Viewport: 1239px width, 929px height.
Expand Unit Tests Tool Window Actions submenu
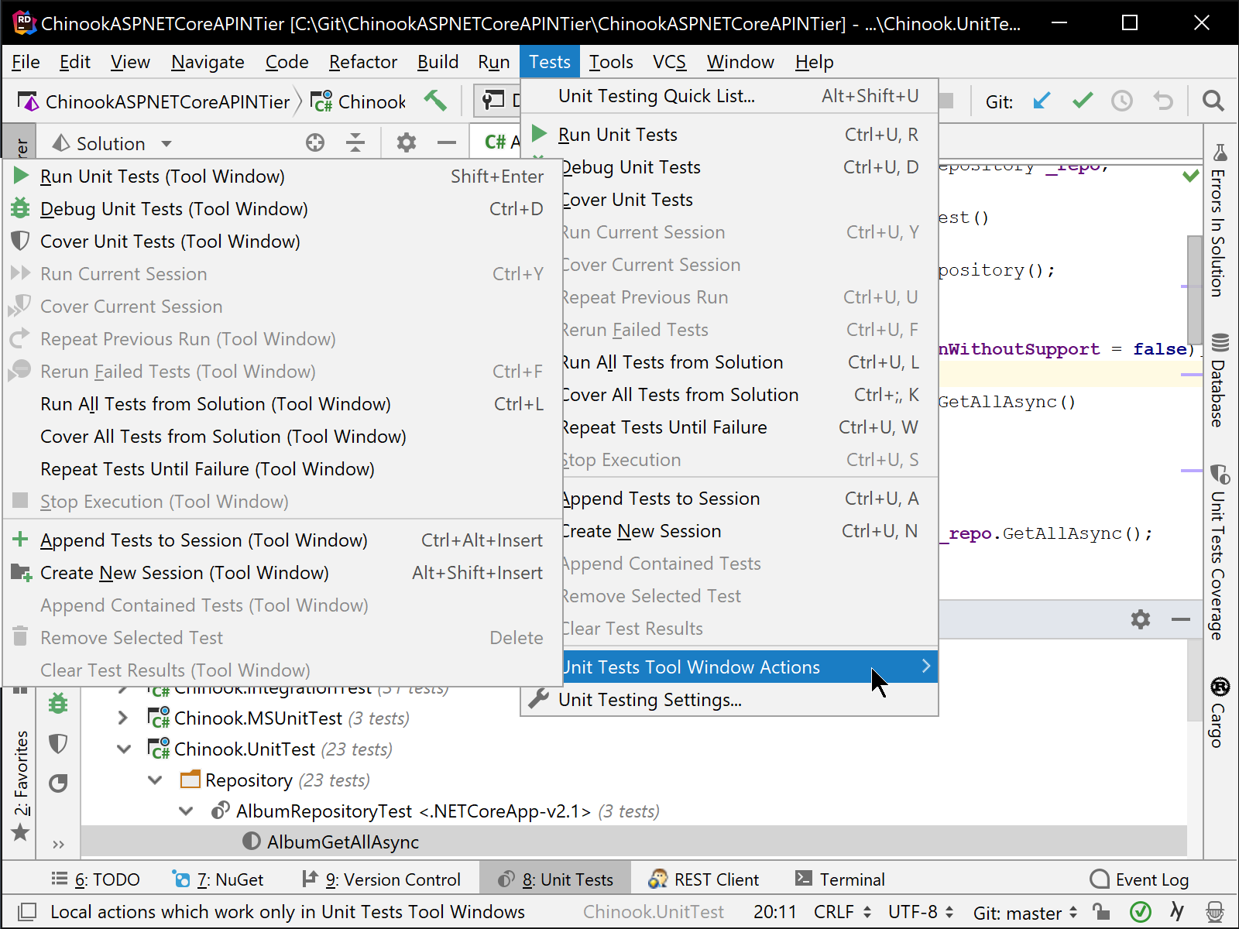(729, 667)
